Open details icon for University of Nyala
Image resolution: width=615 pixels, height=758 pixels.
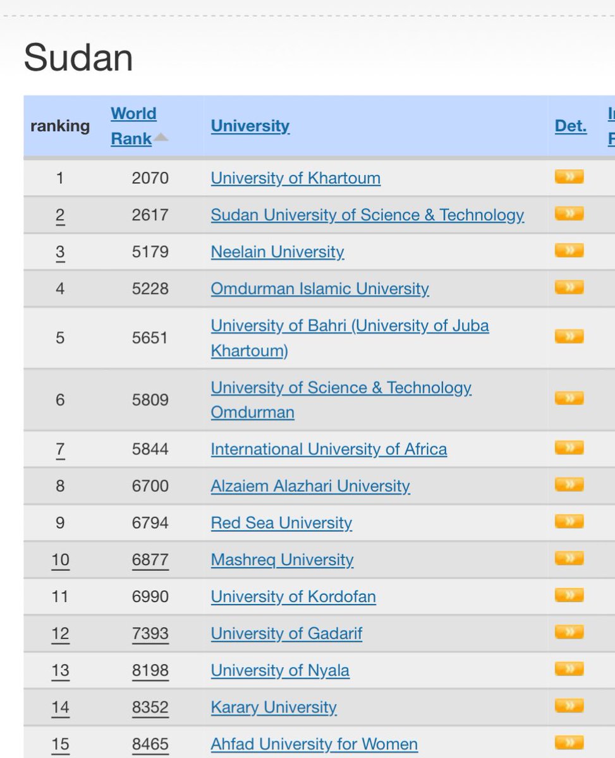coord(569,669)
